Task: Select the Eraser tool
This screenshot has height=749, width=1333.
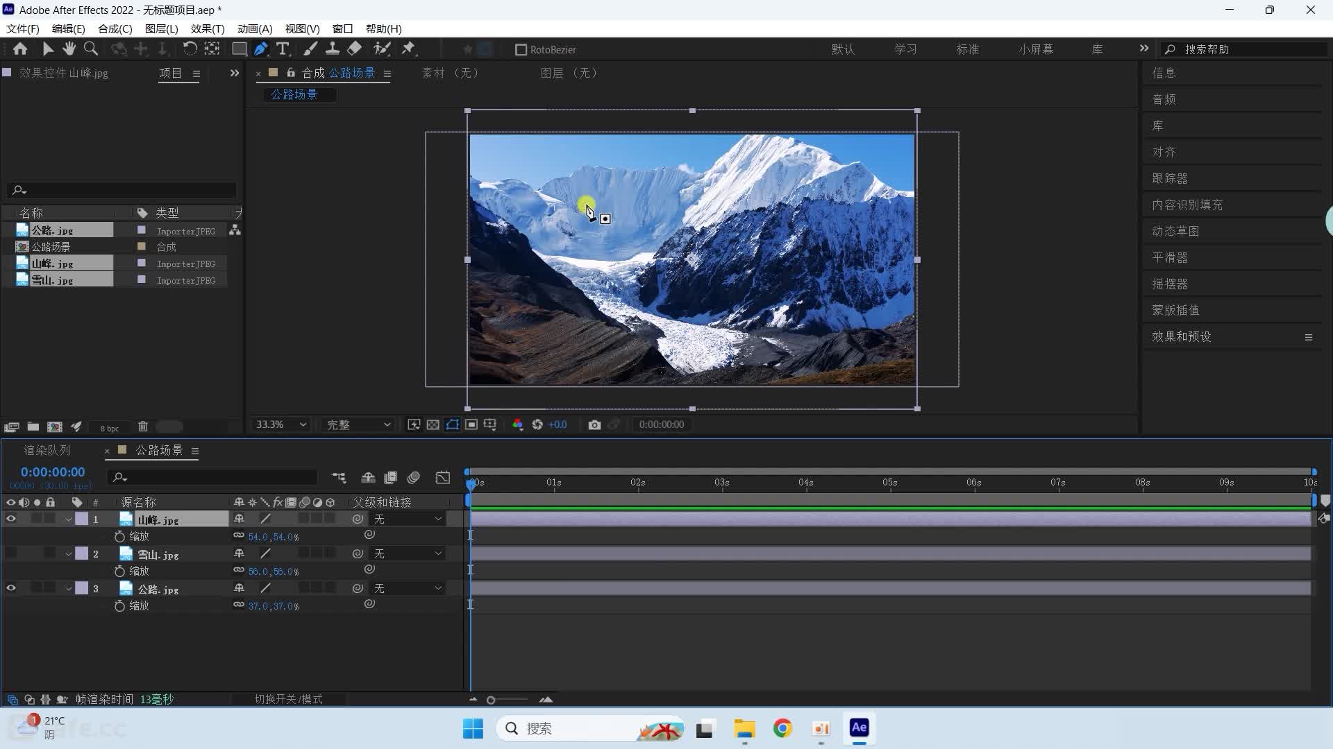Action: [x=355, y=49]
